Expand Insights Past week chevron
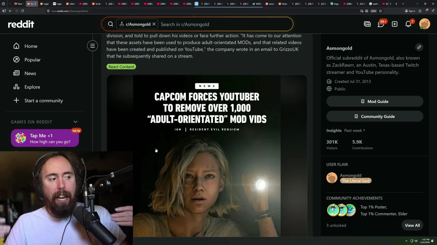437x245 pixels. point(364,130)
